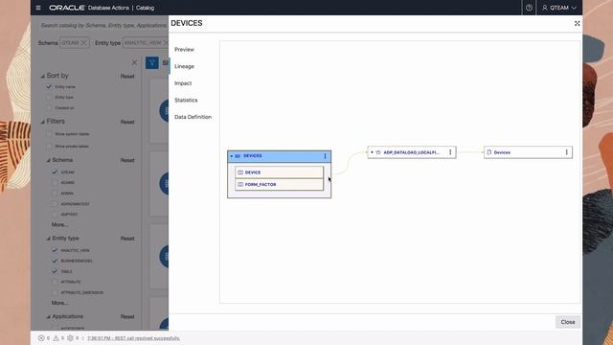This screenshot has width=613, height=345.
Task: Collapse the Schema filter group
Action: click(x=49, y=160)
